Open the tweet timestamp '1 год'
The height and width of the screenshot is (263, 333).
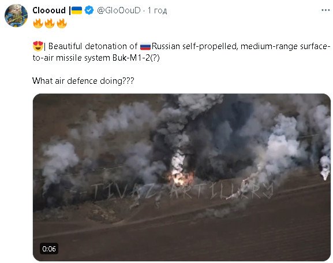[158, 10]
